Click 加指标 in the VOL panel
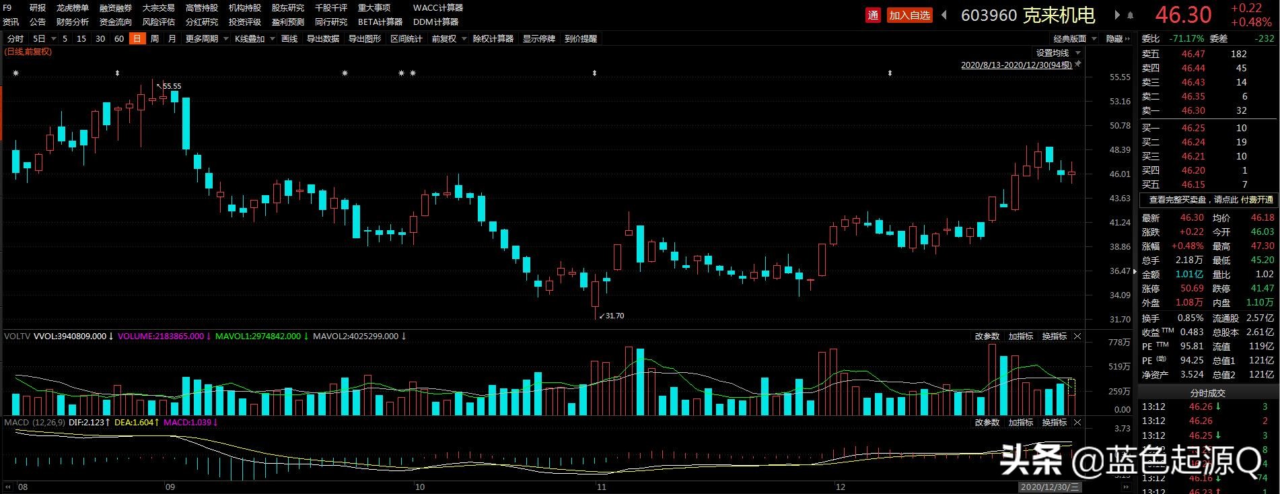The height and width of the screenshot is (494, 1280). point(1020,337)
